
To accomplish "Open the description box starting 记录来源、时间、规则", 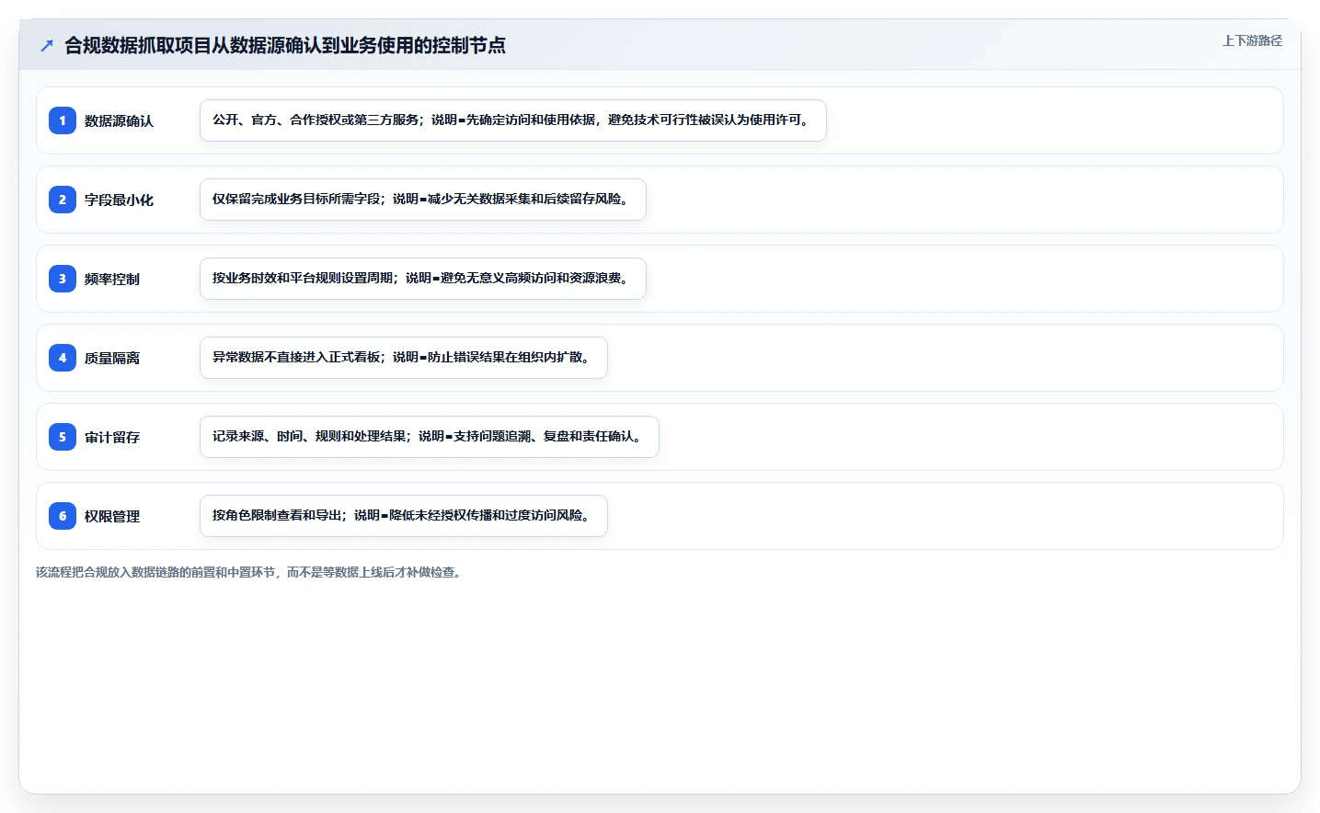I will point(430,437).
